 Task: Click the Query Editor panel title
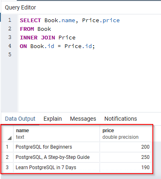click(x=20, y=7)
